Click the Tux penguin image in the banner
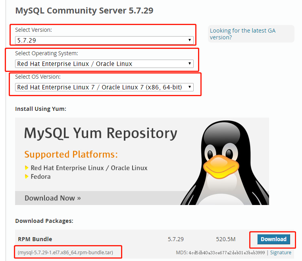This screenshot has height=261, width=302. 225,163
